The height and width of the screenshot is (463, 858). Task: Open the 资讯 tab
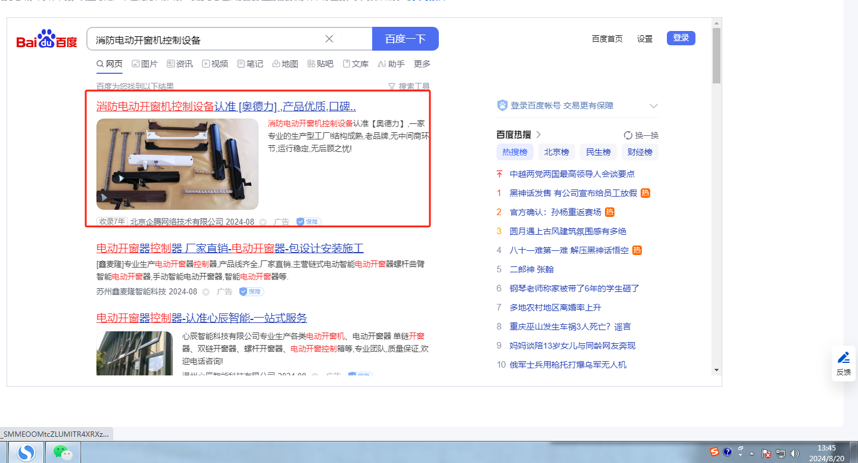coord(180,64)
